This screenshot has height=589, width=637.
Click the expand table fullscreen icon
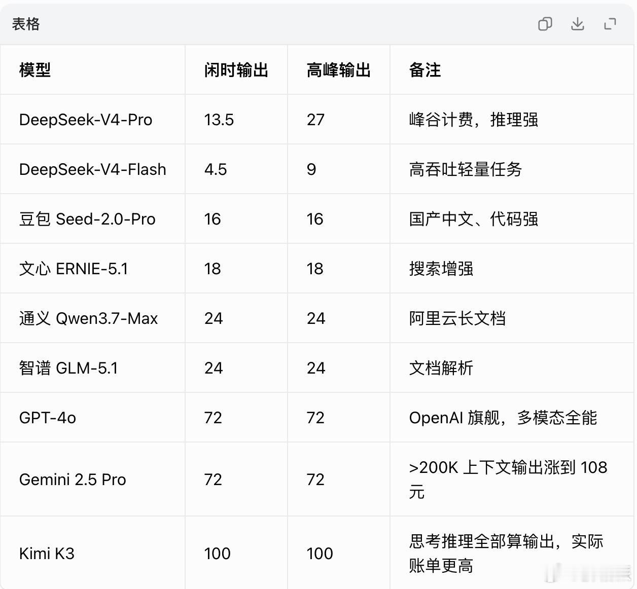[x=610, y=24]
